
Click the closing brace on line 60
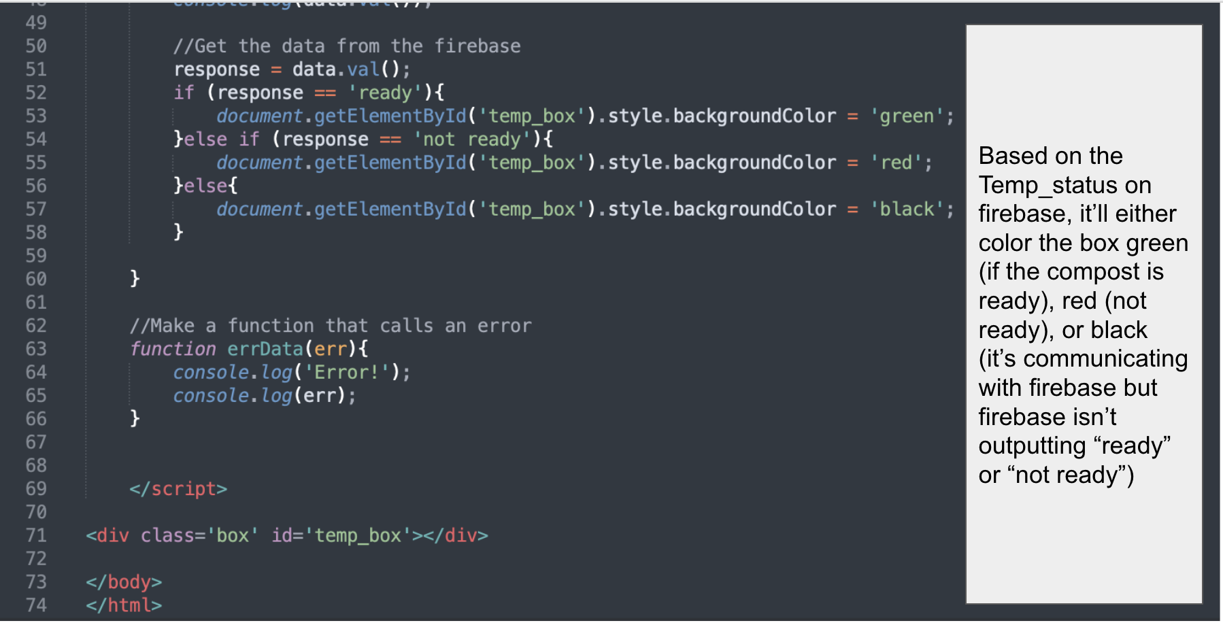135,279
